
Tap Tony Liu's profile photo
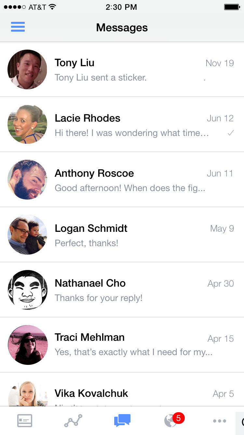tap(27, 69)
